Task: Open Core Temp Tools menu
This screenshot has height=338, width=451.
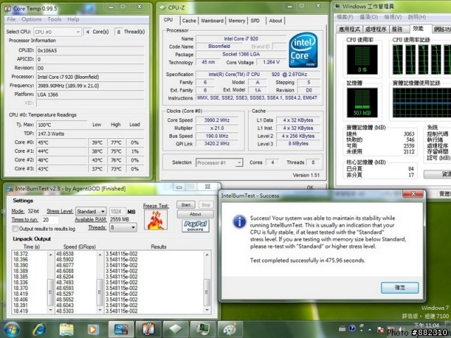Action: click(x=54, y=19)
